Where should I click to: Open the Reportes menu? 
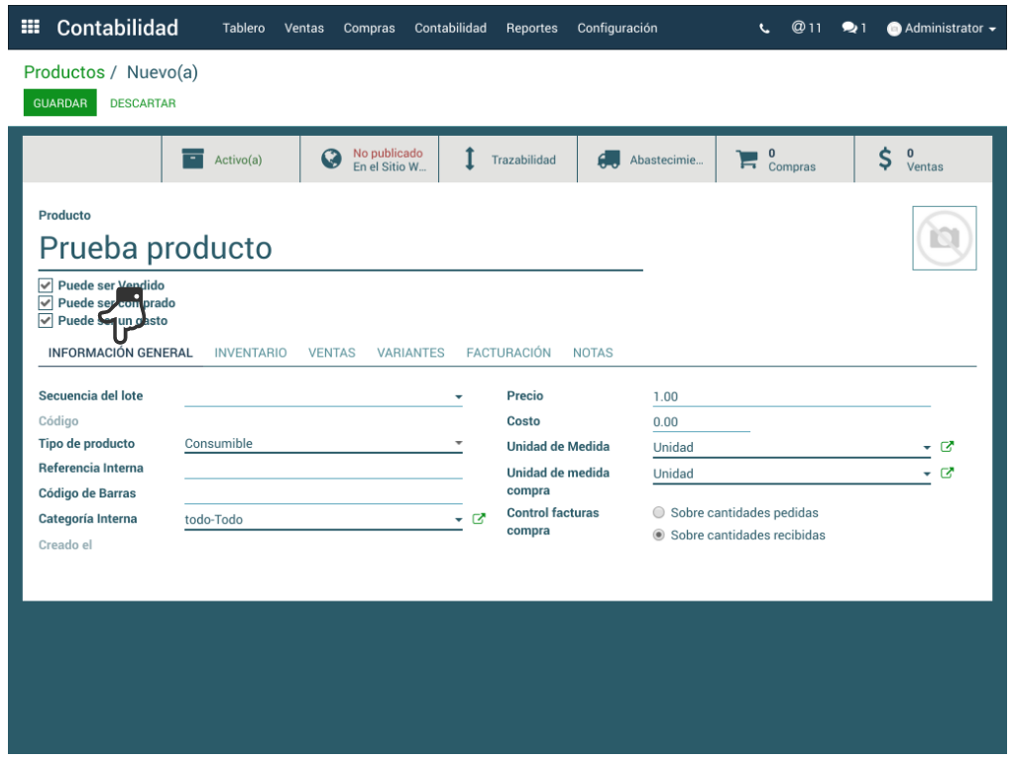(531, 29)
